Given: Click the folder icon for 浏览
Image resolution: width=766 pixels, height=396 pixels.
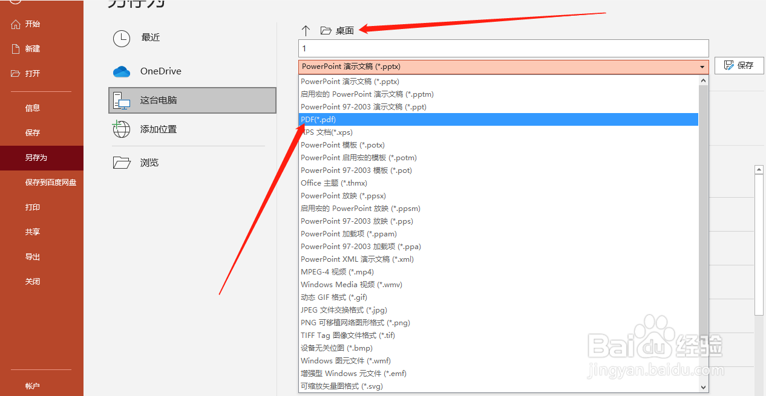Looking at the screenshot, I should click(122, 163).
